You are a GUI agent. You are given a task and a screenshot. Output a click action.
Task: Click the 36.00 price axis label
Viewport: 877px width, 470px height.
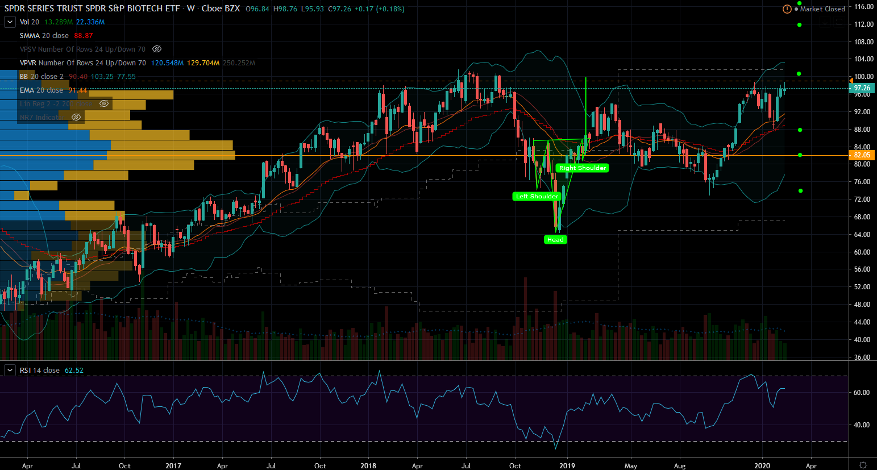point(862,357)
